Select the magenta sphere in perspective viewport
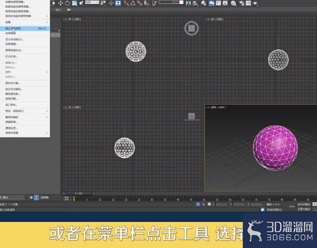Viewport: 317px width, 248px height. (275, 148)
